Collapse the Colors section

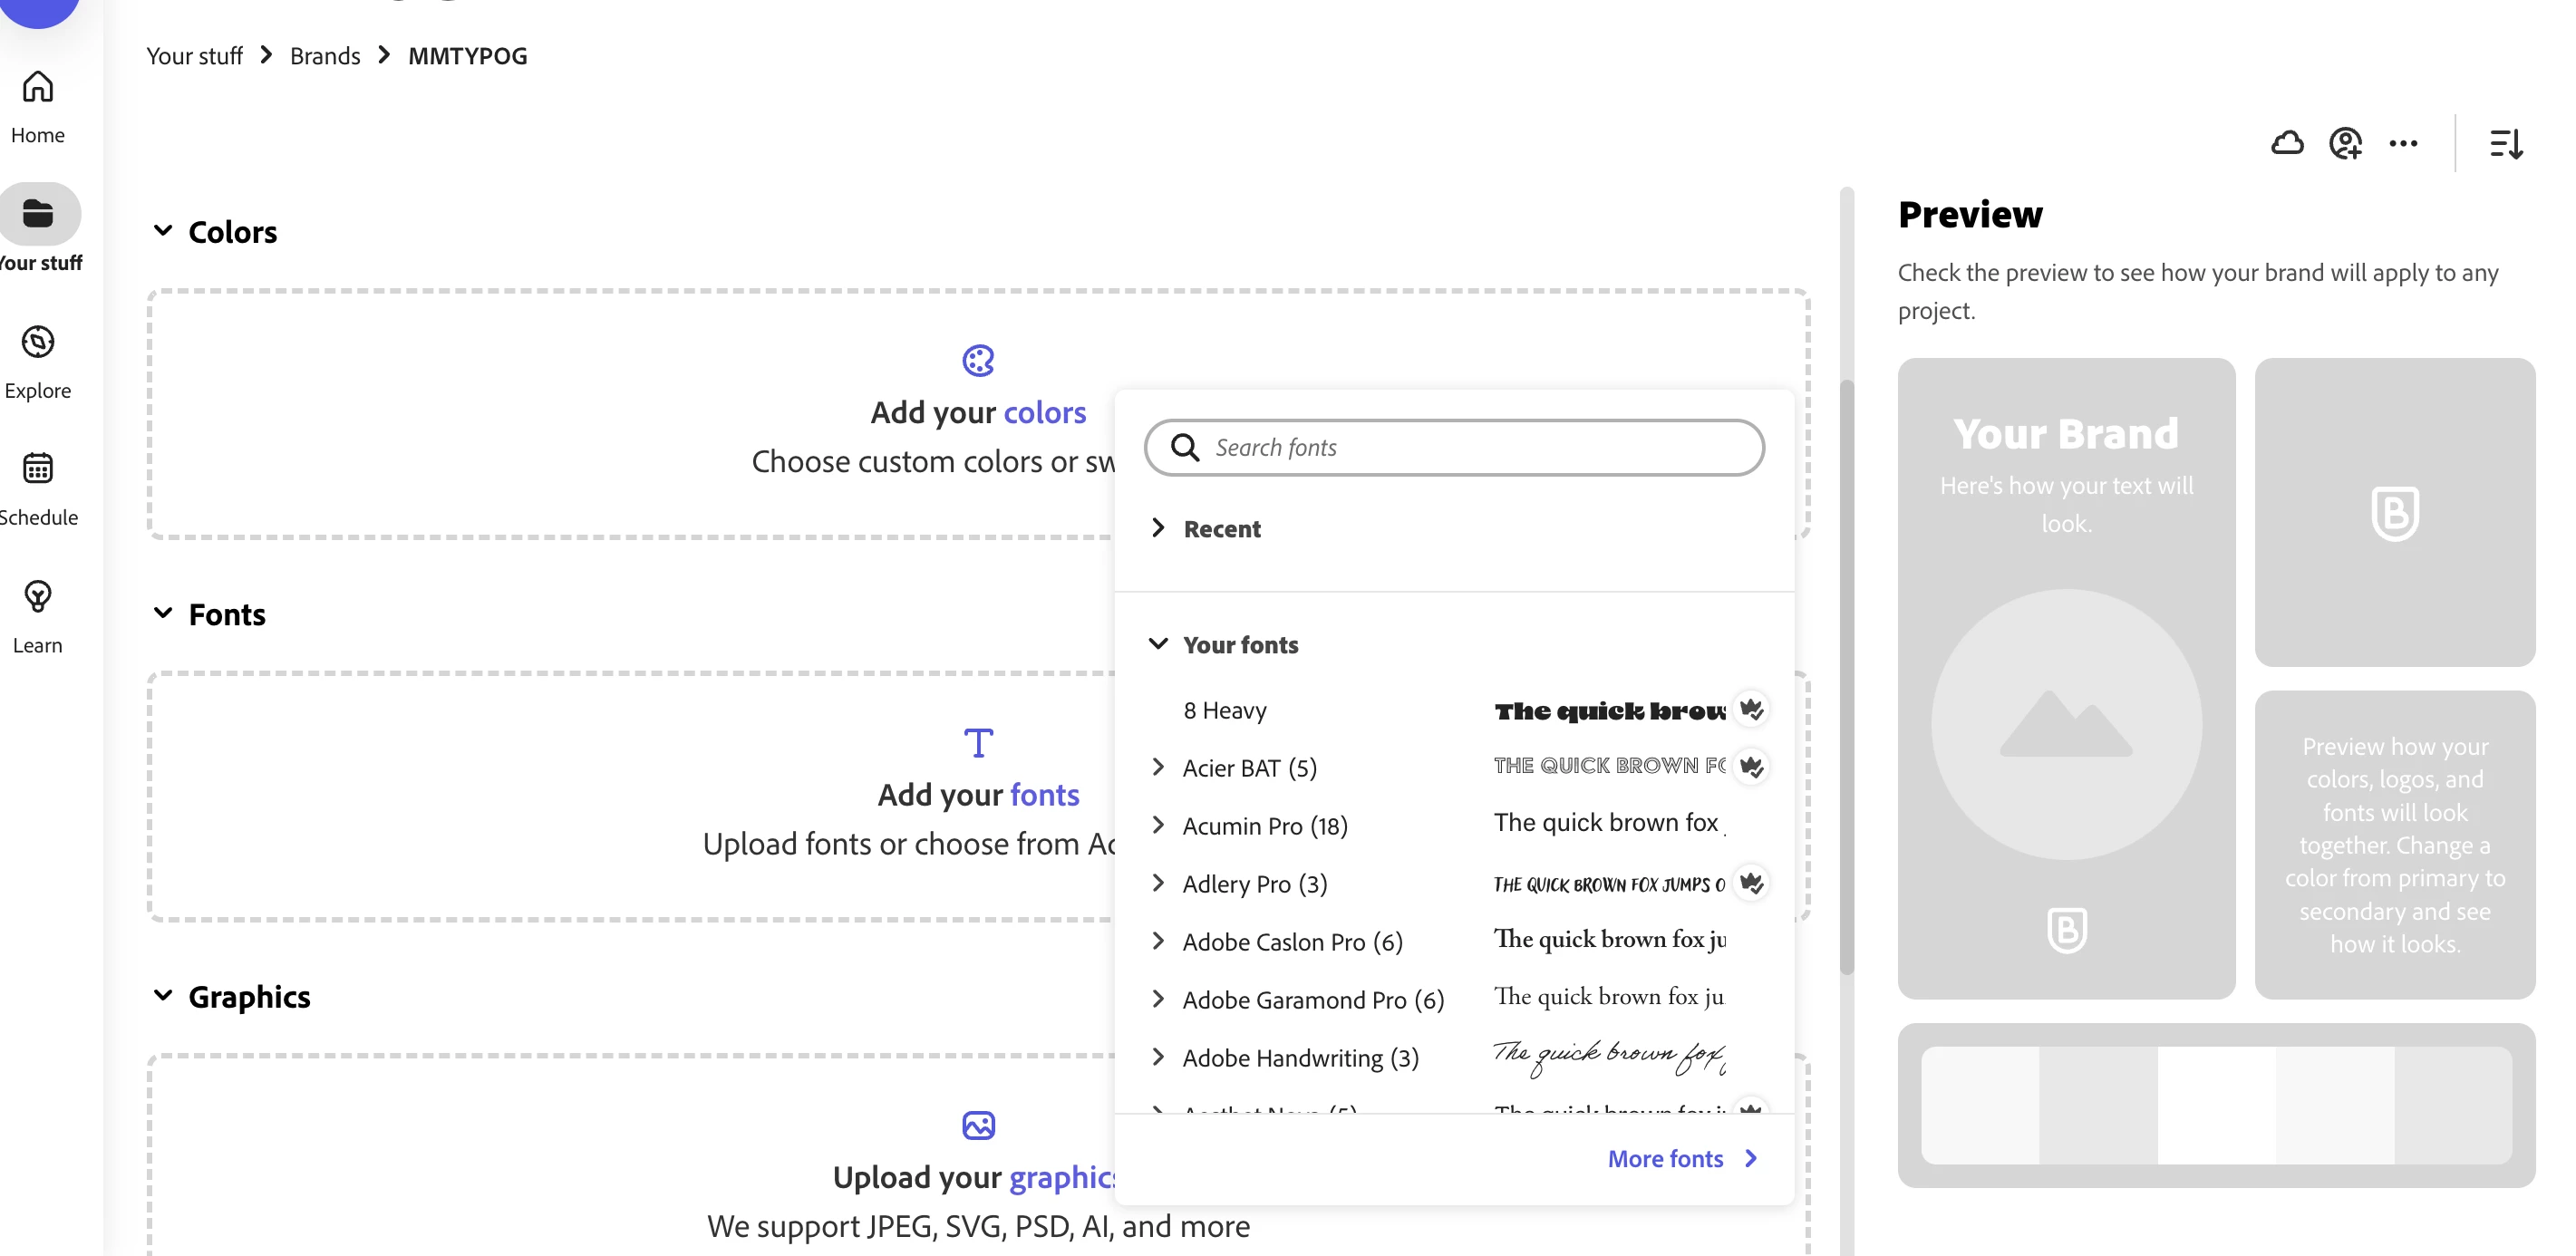coord(163,231)
